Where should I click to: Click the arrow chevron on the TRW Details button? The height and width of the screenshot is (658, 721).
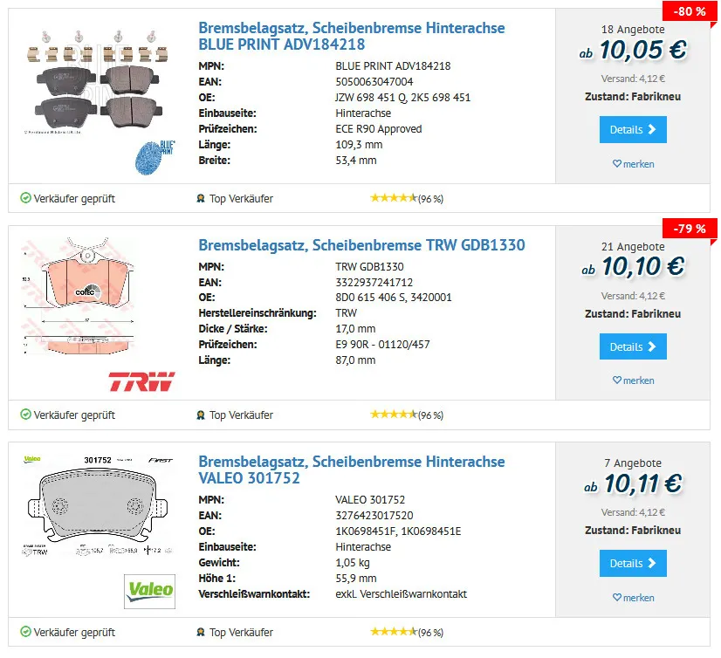coord(651,346)
